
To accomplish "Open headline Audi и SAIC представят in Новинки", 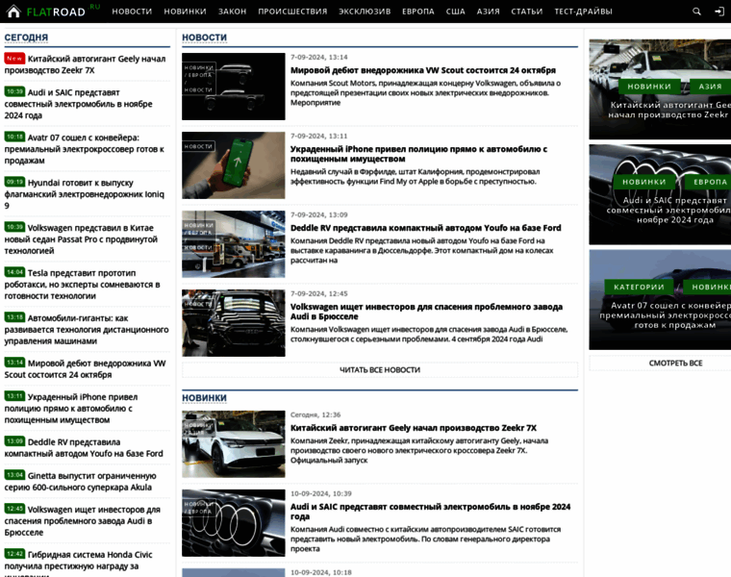I will (x=430, y=512).
